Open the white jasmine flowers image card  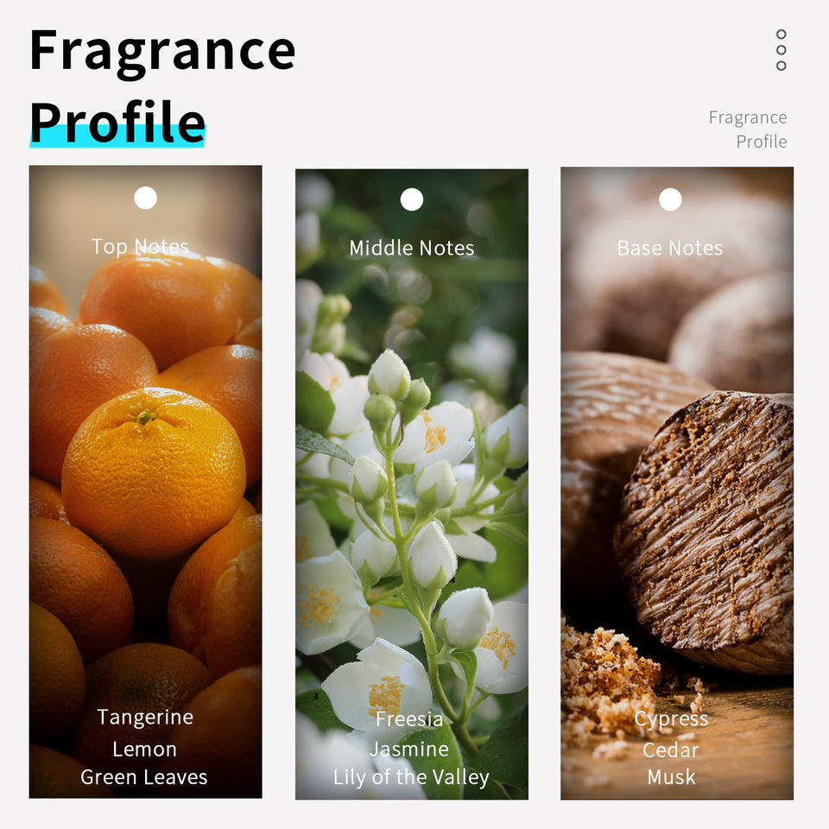[x=412, y=484]
